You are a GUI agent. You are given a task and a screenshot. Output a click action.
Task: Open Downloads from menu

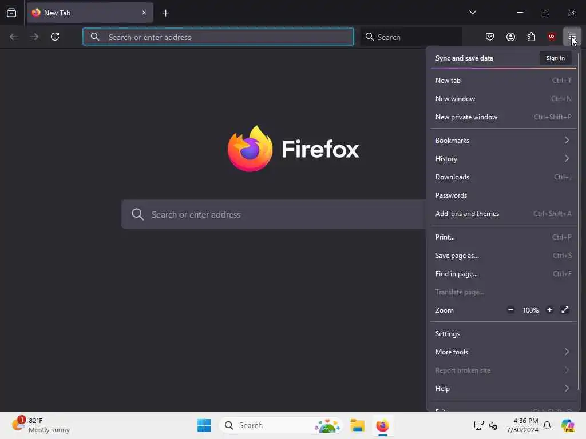[x=504, y=177]
